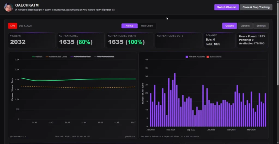Screen dimensions: 279x144
Task: Enable the struck-through Authenticated Bots legend series
Action: tap(80, 57)
